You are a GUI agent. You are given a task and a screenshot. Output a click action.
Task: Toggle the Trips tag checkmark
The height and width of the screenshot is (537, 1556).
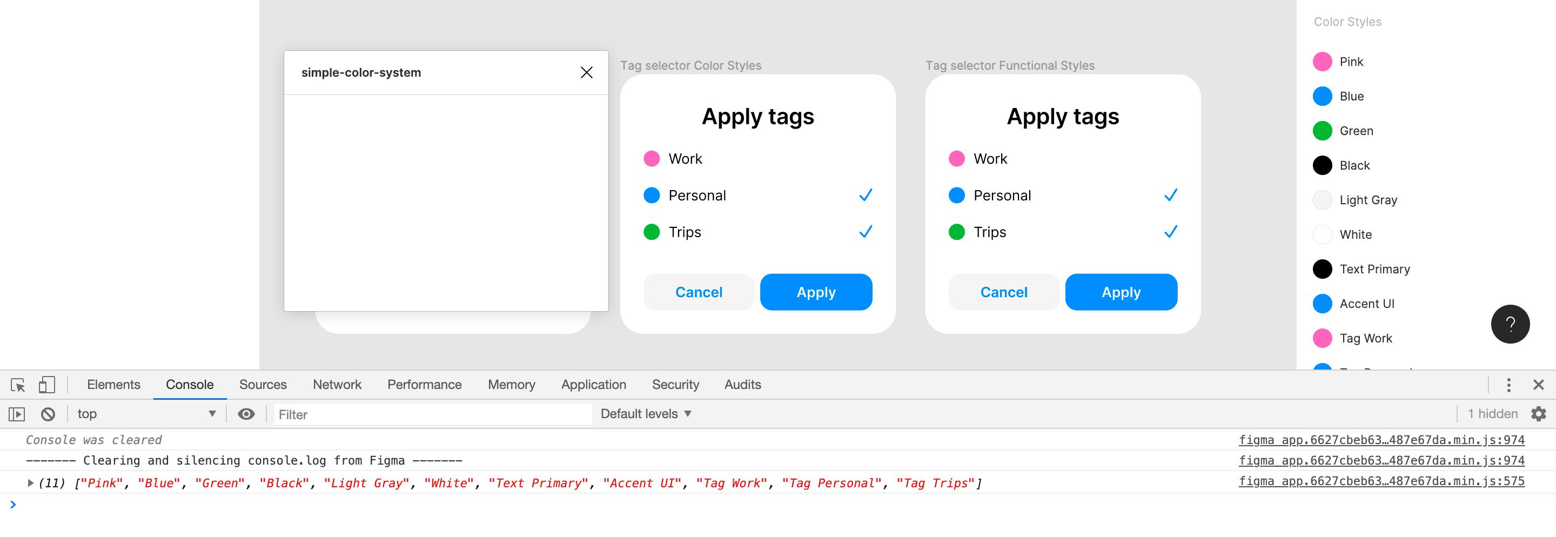[x=865, y=231]
